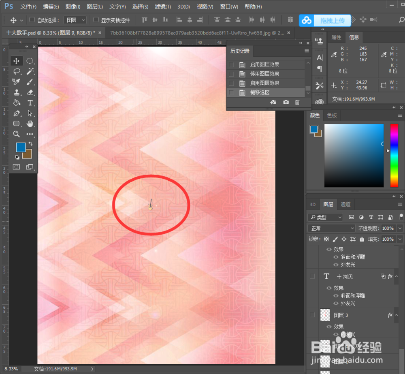Delete current history state
The width and height of the screenshot is (405, 374).
pyautogui.click(x=297, y=102)
